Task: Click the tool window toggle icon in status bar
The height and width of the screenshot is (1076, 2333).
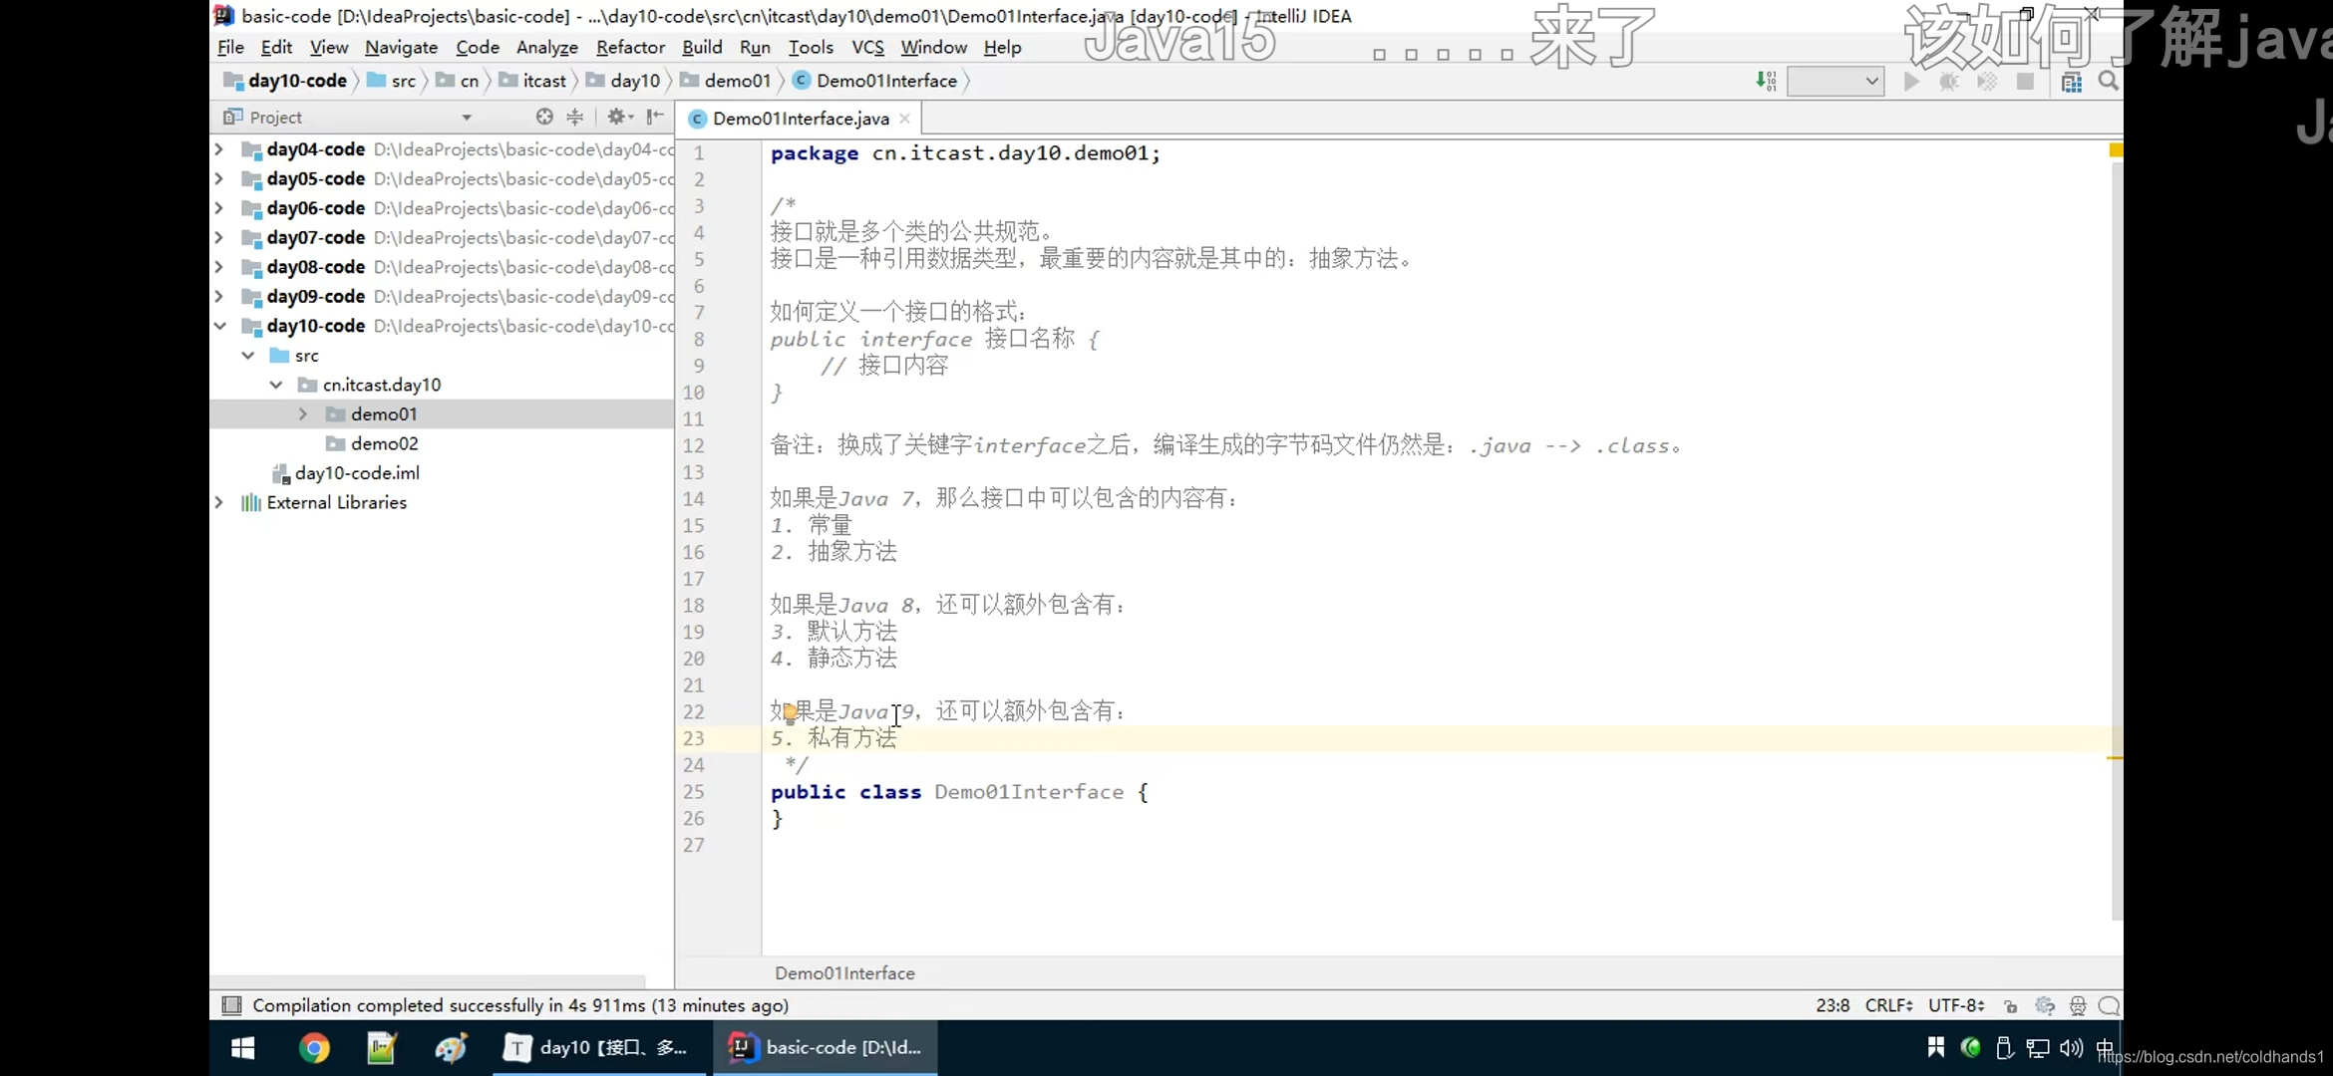Action: click(231, 1005)
